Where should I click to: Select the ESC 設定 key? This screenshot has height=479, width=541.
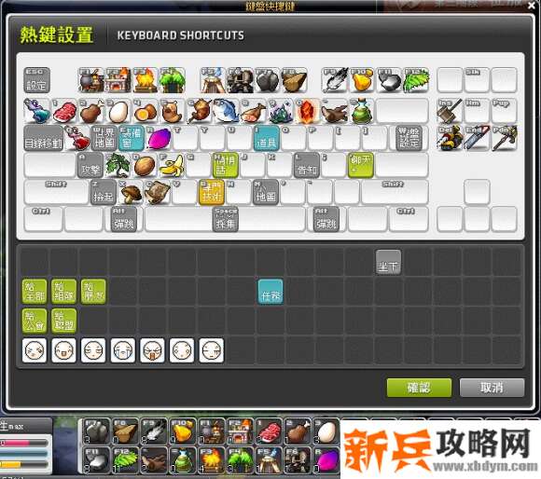point(37,80)
